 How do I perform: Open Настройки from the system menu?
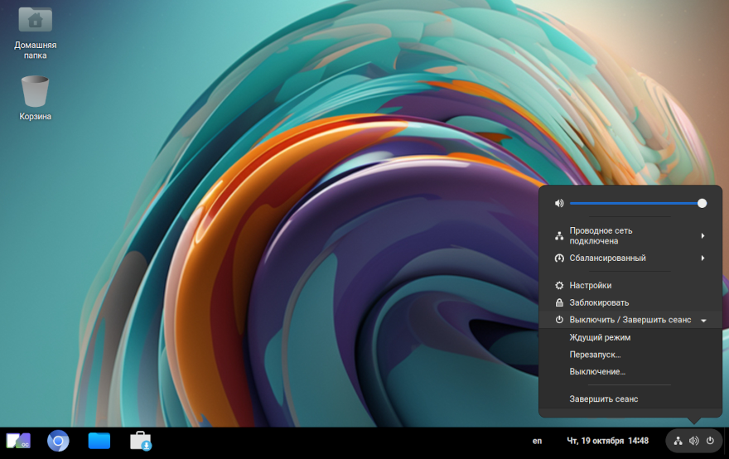point(591,285)
